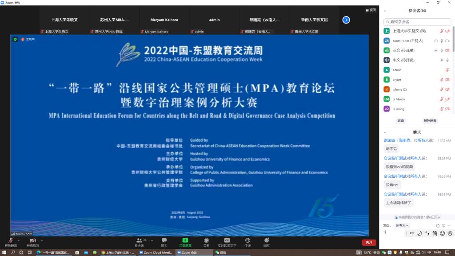Open the 回应 reactions icon
Viewport: 455px width, 256px height.
point(266,242)
